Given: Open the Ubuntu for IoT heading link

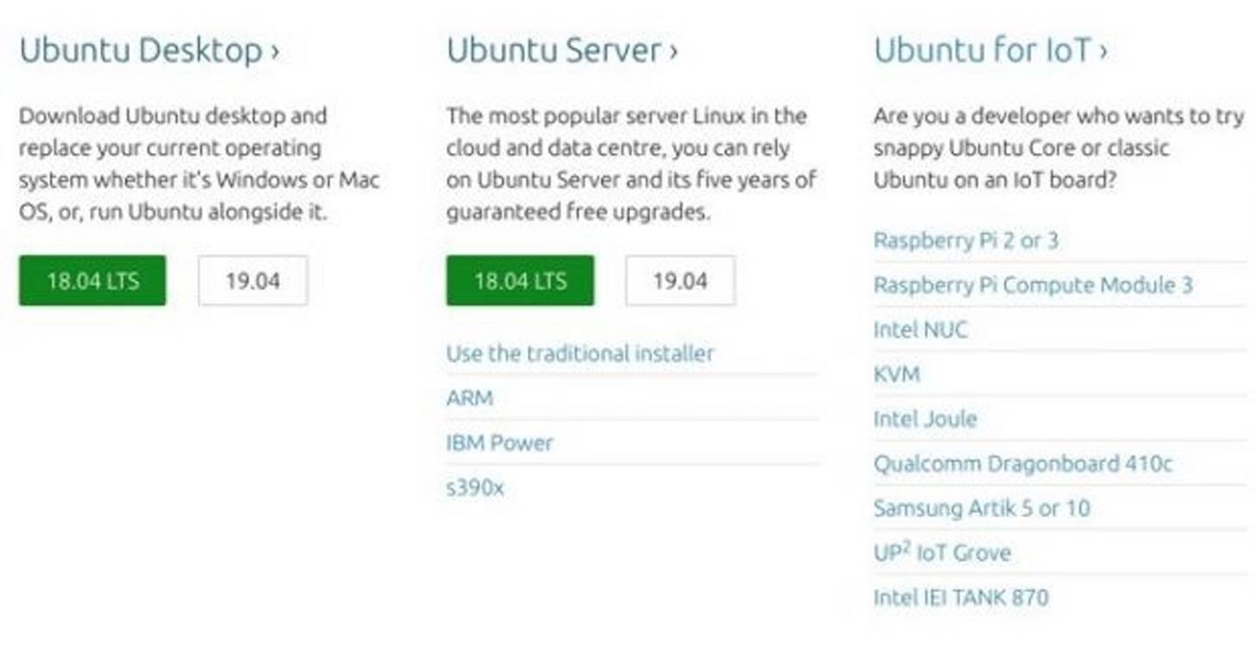Looking at the screenshot, I should [990, 50].
